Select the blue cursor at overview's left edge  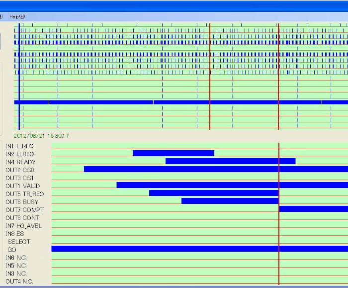pos(18,75)
